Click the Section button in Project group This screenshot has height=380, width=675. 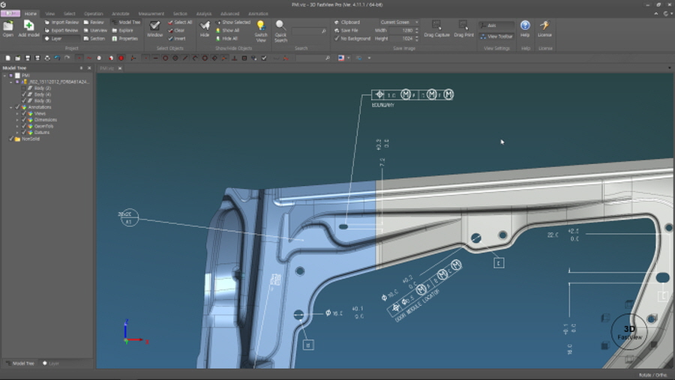pos(94,39)
